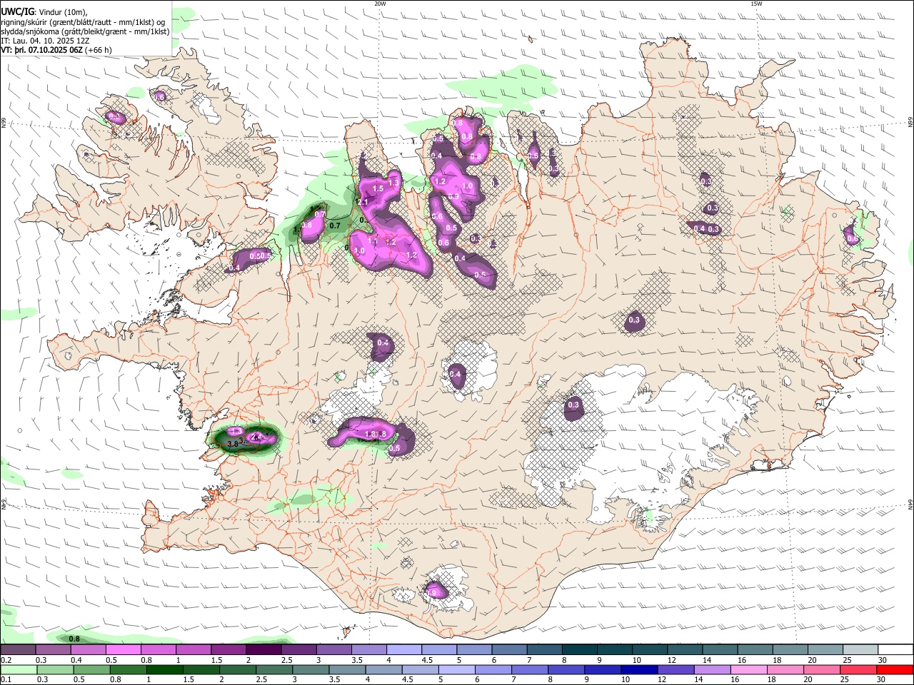
Task: Pick the darkest green 1–1.5 swatch in the lower scale
Action: point(164,669)
